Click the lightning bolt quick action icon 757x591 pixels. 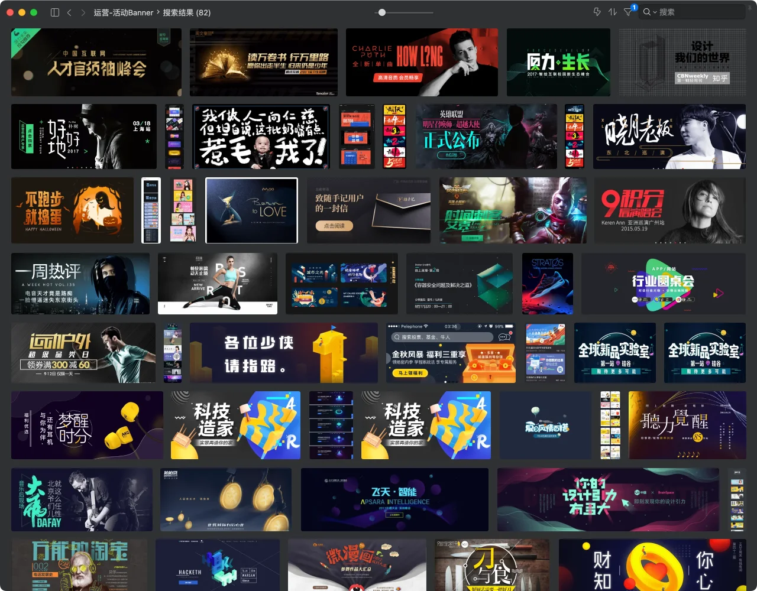click(x=597, y=12)
